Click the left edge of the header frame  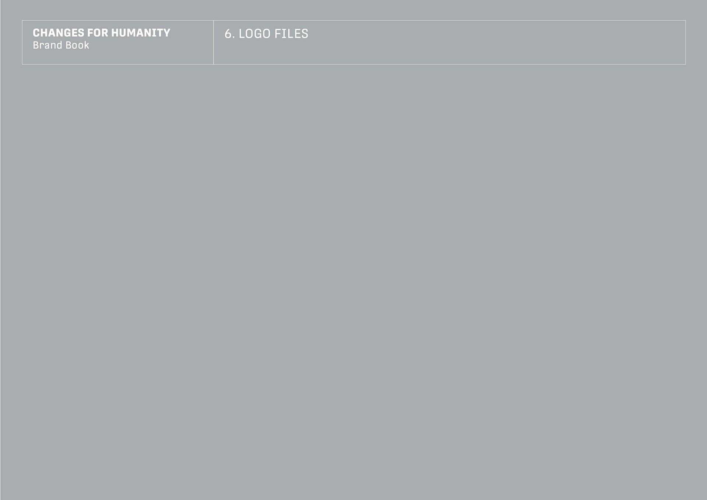tap(22, 42)
